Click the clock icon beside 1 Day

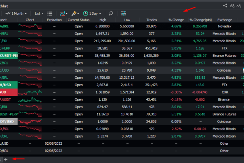(x=85, y=14)
